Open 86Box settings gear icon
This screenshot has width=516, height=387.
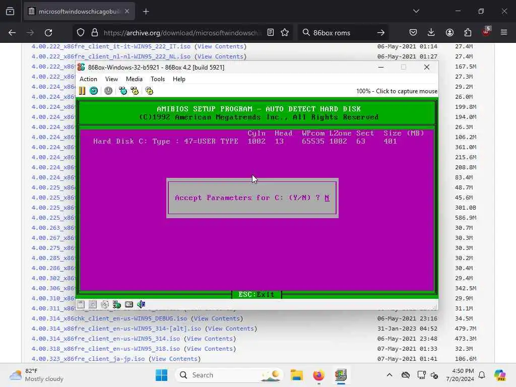pyautogui.click(x=149, y=91)
